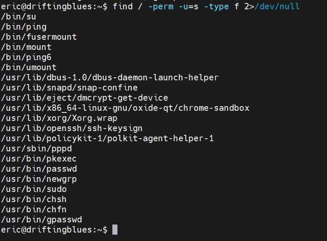
Task: Select the /bin/umount output line
Action: tap(29, 67)
